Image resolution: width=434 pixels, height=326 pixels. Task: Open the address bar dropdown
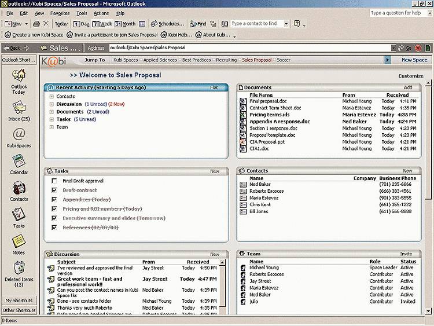(x=393, y=48)
